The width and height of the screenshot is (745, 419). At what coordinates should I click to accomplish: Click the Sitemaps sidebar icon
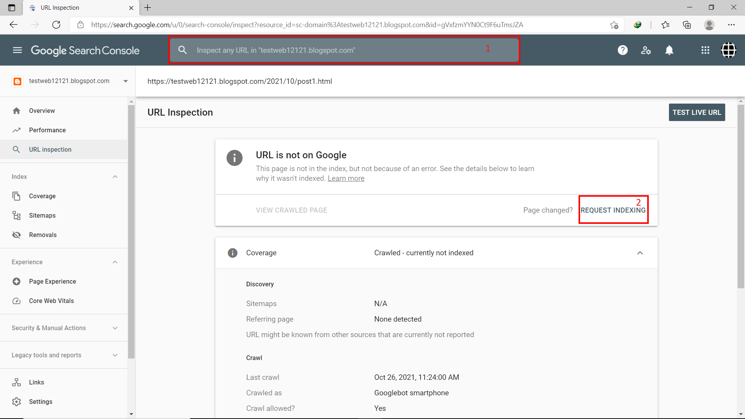(x=16, y=215)
